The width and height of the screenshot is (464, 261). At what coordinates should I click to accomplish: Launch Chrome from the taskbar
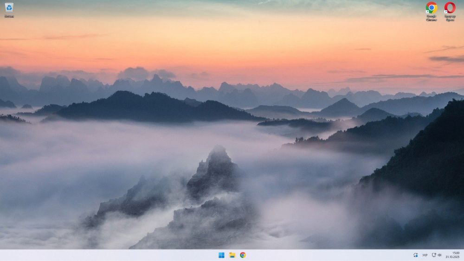point(243,255)
